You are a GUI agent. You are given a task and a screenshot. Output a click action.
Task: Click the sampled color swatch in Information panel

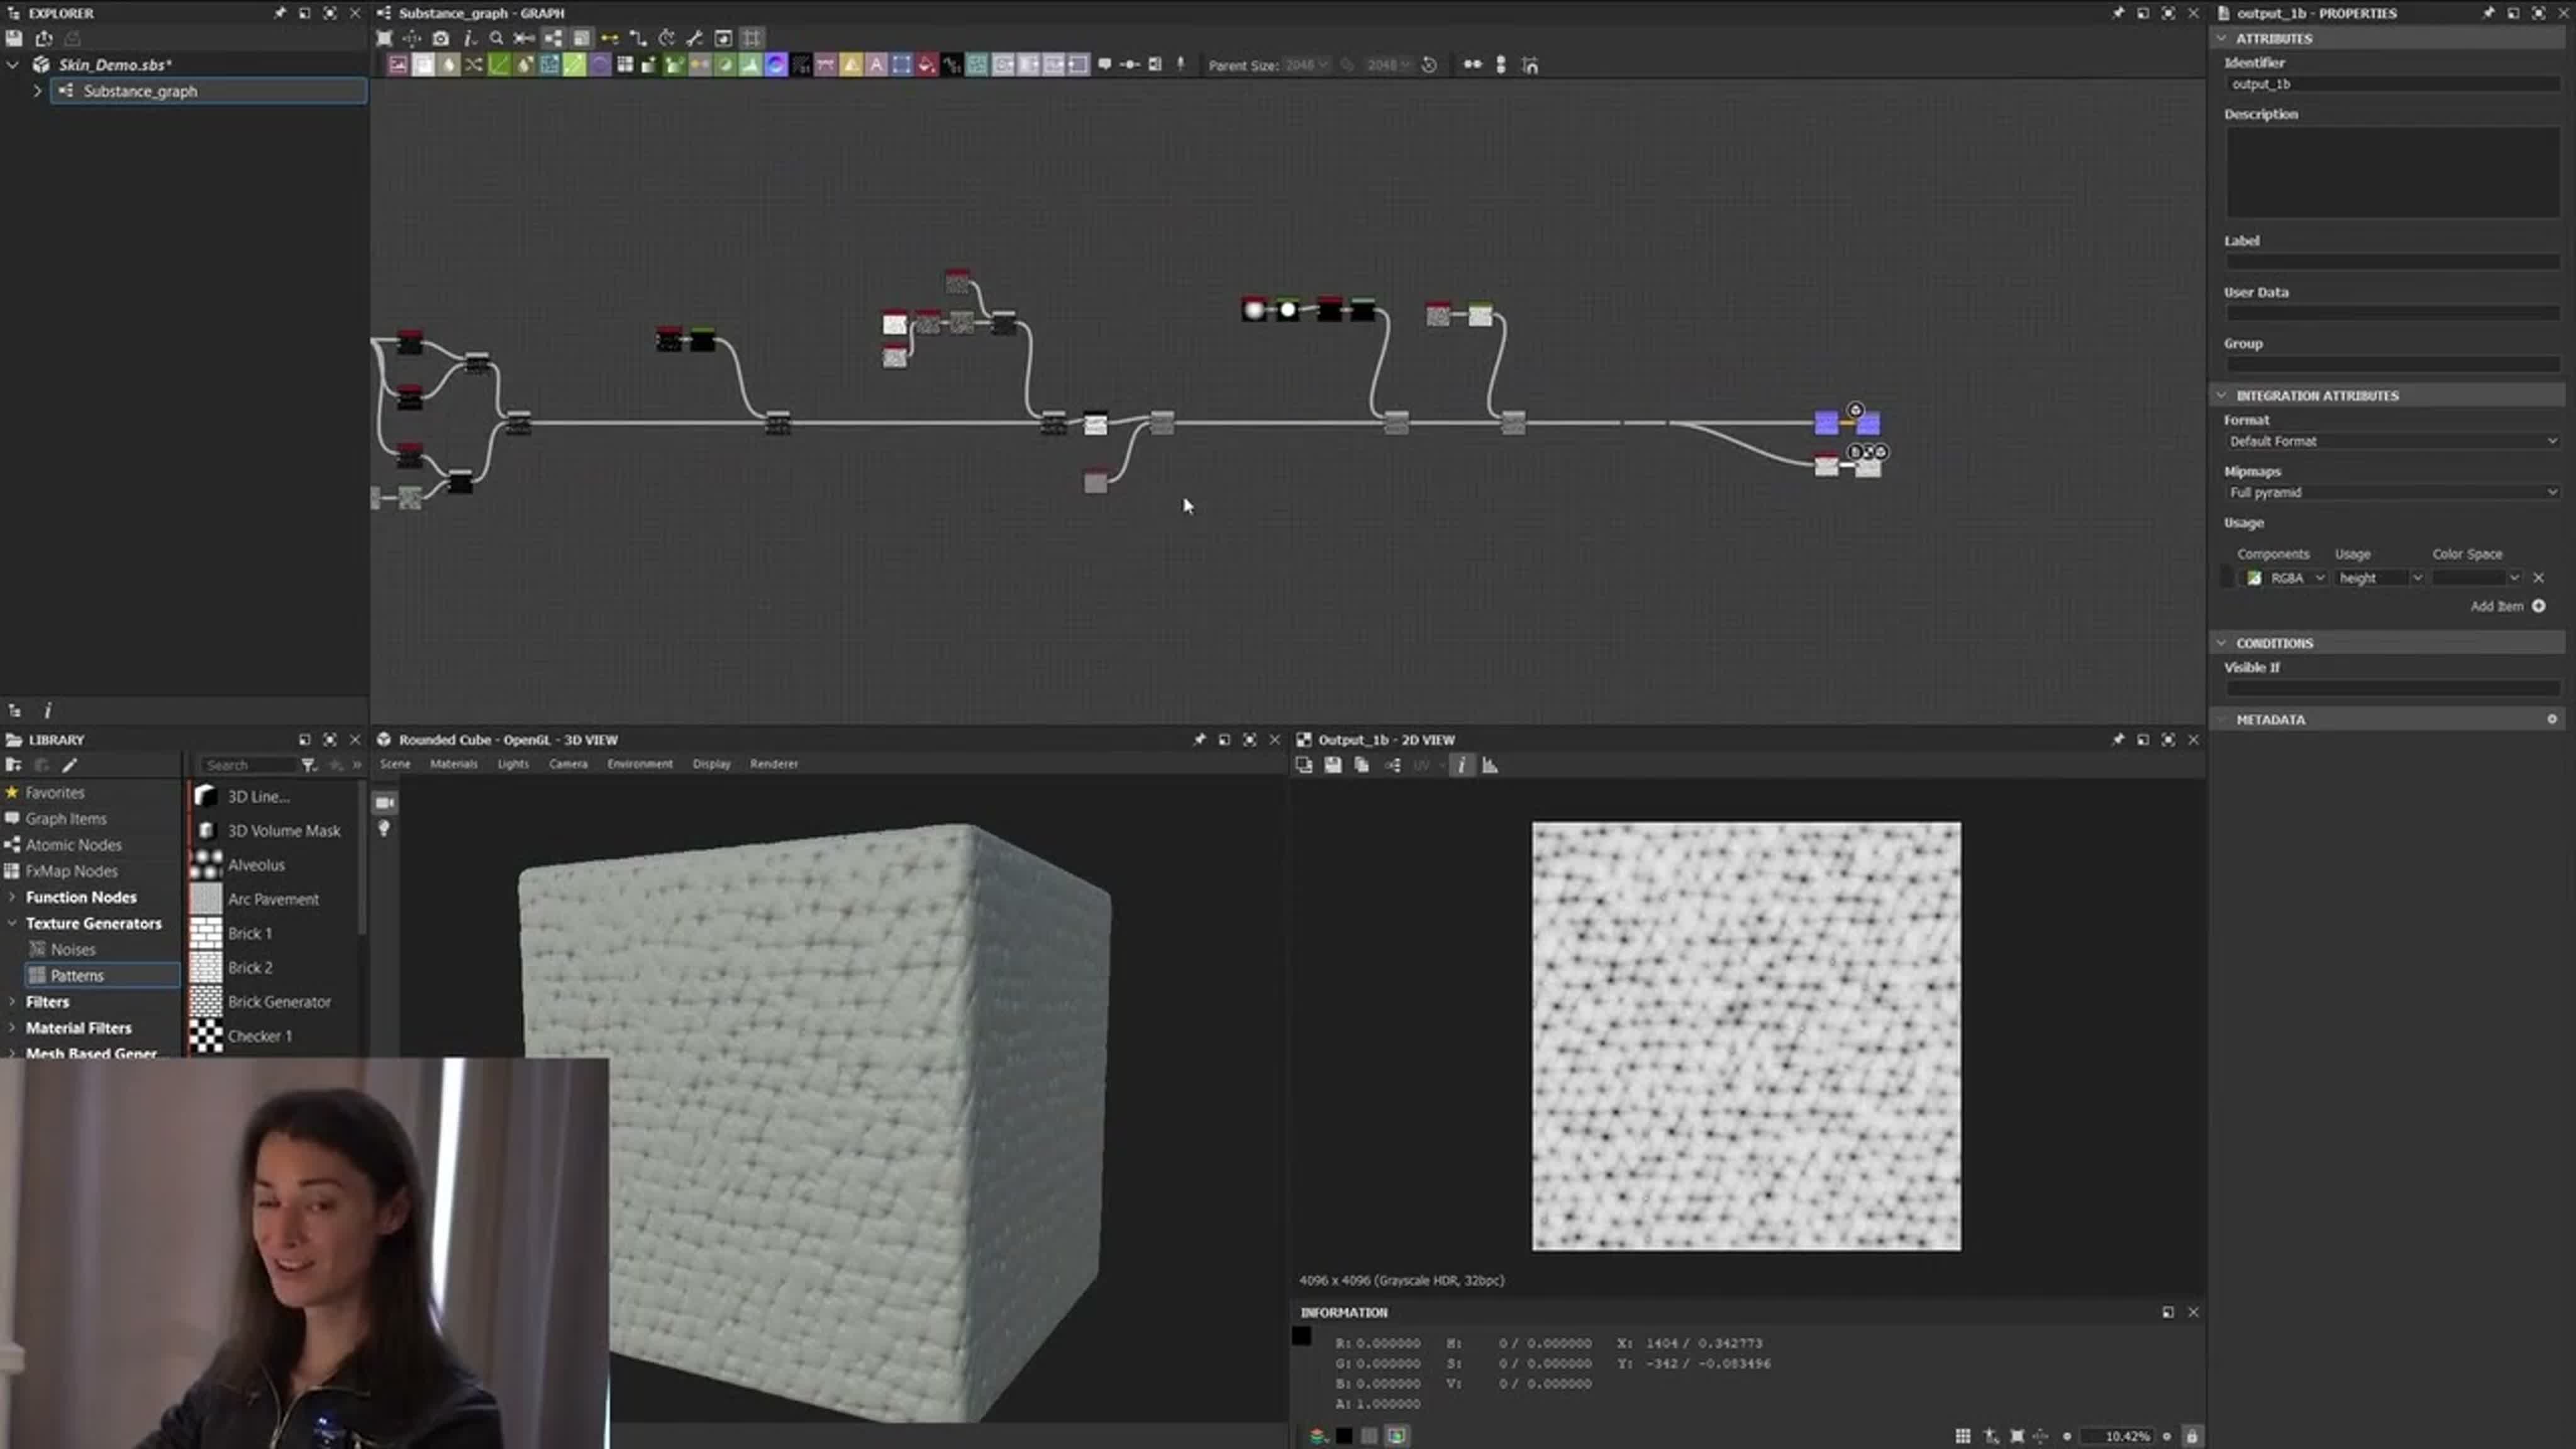[1301, 1336]
